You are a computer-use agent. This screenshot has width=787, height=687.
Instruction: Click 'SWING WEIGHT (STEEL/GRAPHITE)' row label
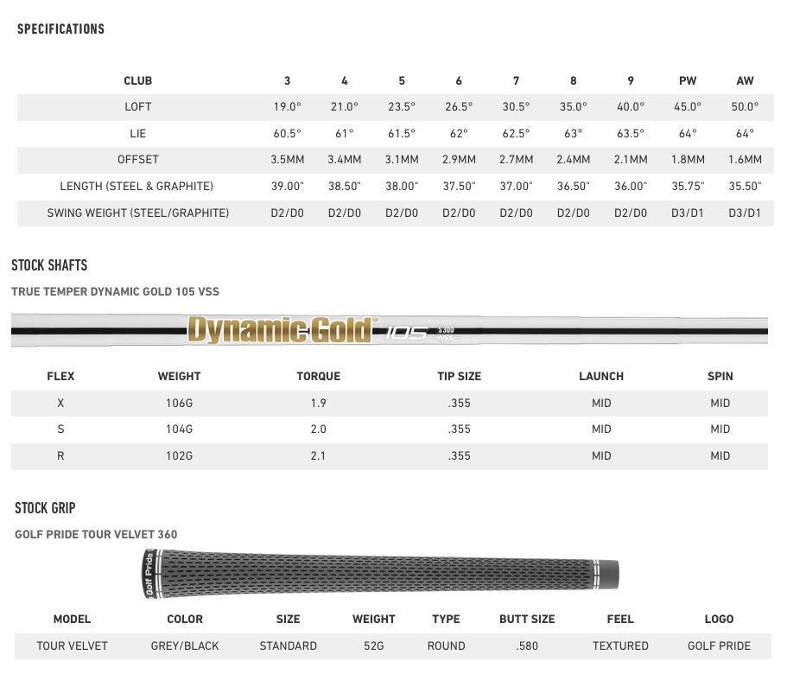tap(138, 213)
